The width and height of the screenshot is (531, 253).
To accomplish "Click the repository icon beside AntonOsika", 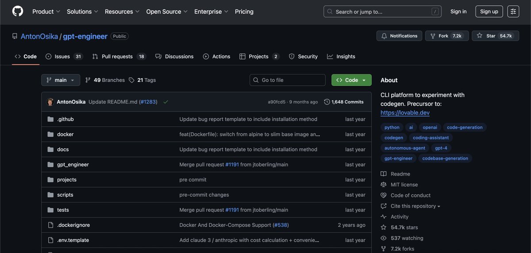I will 15,36.
